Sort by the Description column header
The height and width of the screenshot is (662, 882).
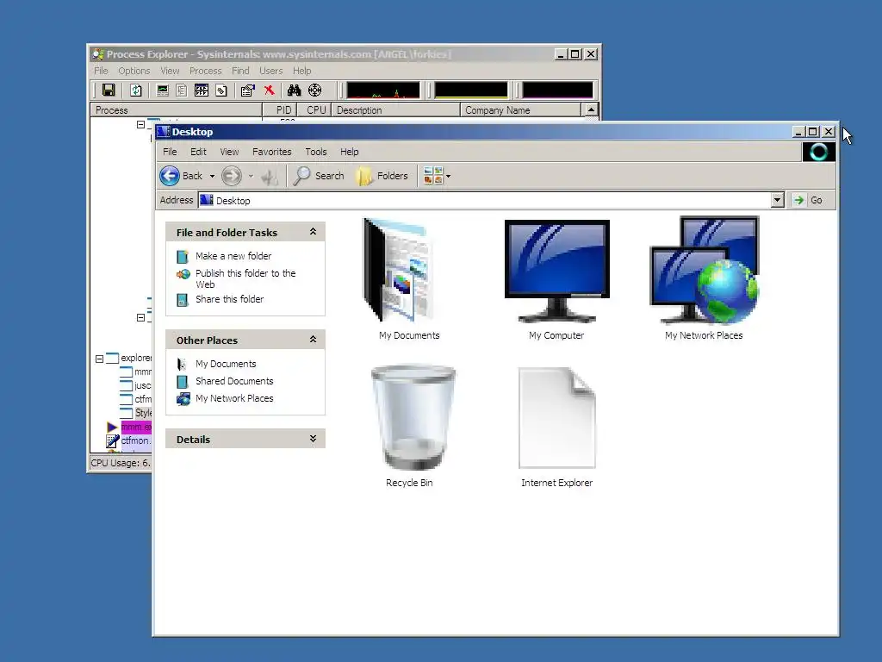[x=396, y=109]
